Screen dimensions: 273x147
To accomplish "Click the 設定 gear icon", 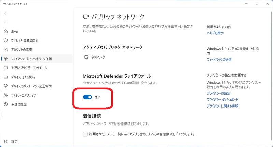I will click(x=5, y=141).
